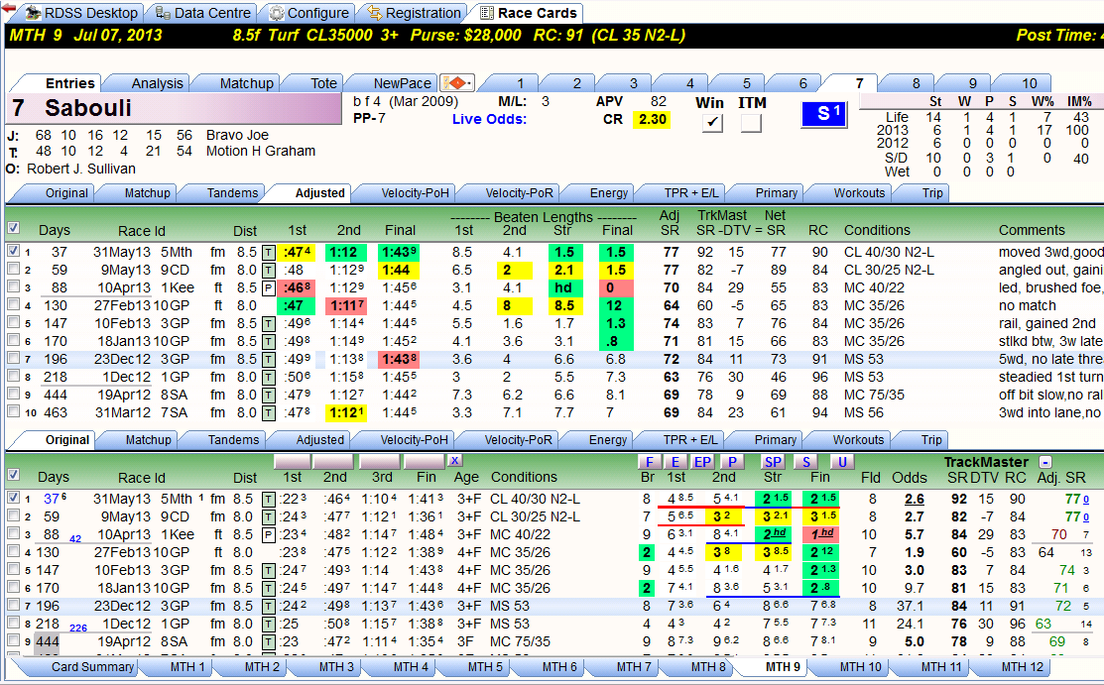This screenshot has width=1104, height=685.
Task: Click the underlined 2.6 odds value
Action: coord(914,500)
